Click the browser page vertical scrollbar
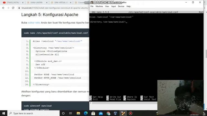The height and width of the screenshot is (116, 207). tap(206, 54)
